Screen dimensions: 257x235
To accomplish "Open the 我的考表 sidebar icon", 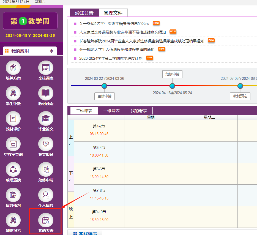I will [46, 220].
